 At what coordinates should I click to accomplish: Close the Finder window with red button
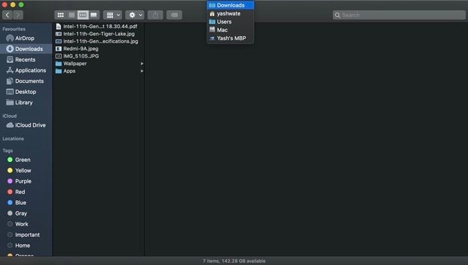click(5, 5)
